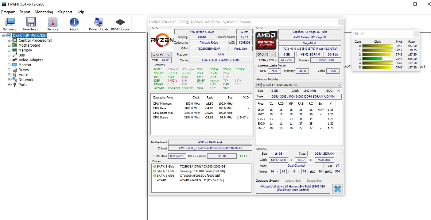Select ATAPI iHAS124 D drive row

coord(201,180)
